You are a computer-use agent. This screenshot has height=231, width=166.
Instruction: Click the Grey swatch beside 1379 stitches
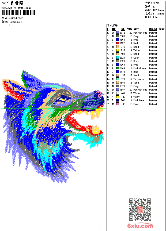118,86
